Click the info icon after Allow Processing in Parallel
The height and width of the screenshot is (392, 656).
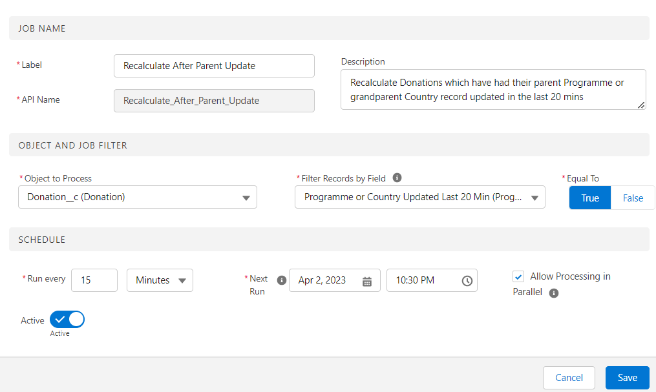pyautogui.click(x=553, y=293)
